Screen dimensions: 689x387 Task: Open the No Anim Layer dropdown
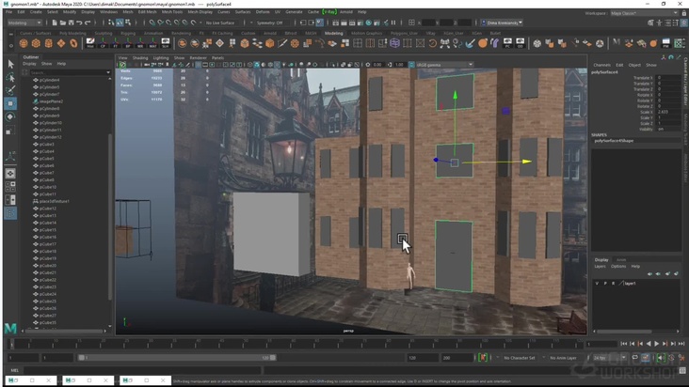(563, 358)
